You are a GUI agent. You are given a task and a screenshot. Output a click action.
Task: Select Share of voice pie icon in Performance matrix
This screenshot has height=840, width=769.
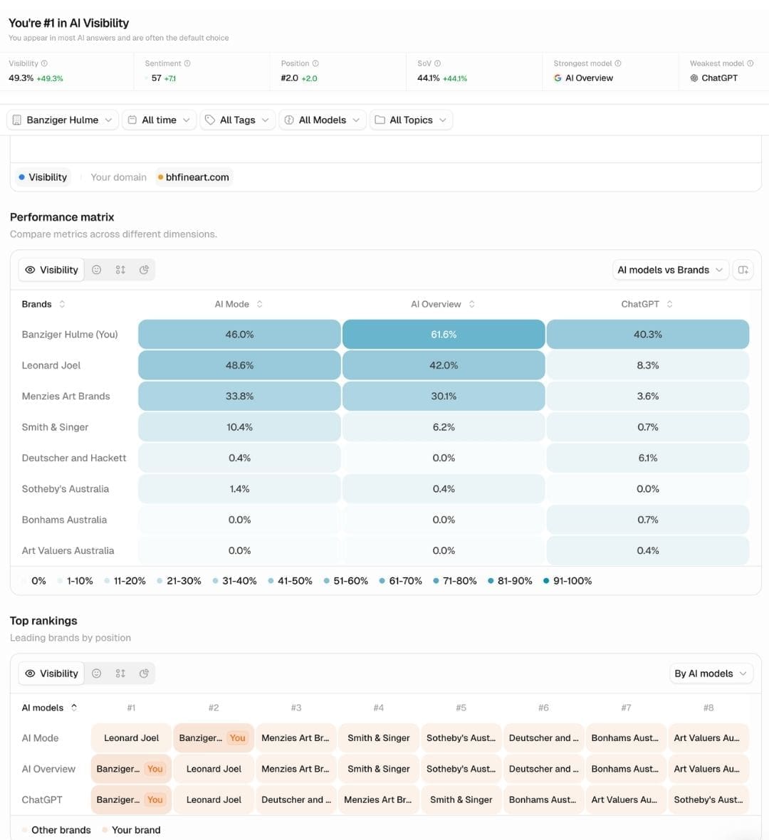[144, 270]
